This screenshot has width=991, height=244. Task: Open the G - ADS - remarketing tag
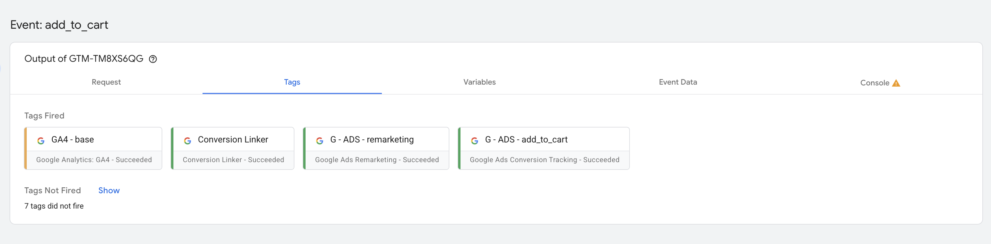tap(376, 148)
